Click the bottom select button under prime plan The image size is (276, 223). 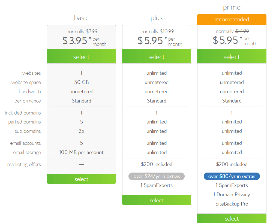(232, 218)
